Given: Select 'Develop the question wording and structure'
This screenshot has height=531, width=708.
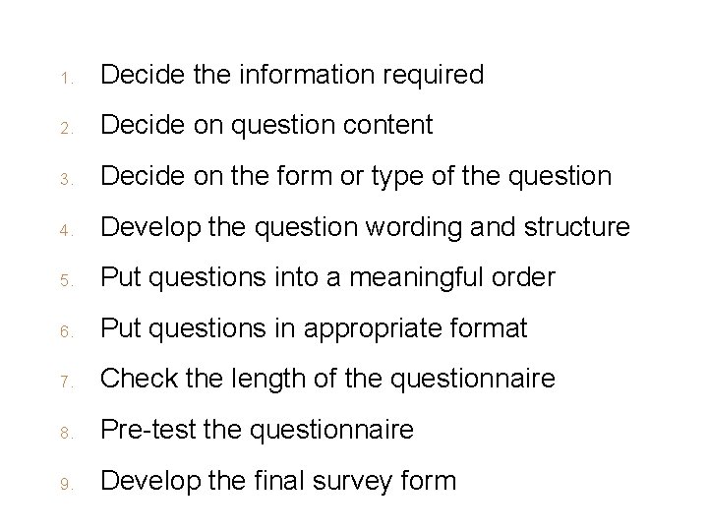Looking at the screenshot, I should point(365,227).
